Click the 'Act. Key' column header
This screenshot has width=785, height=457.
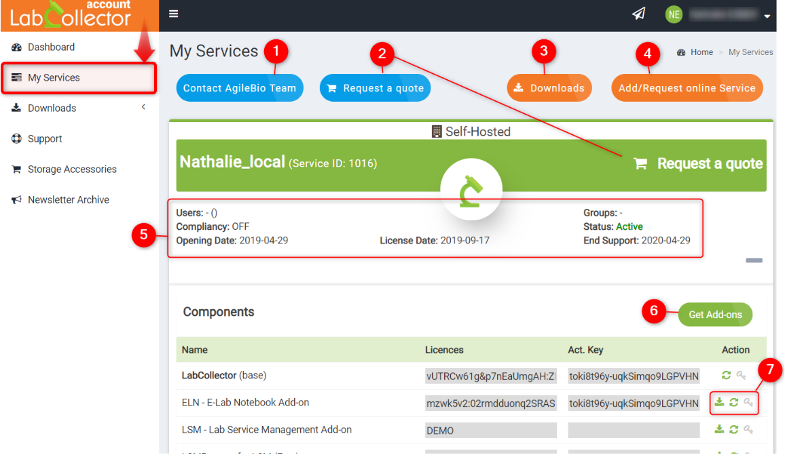(x=585, y=350)
